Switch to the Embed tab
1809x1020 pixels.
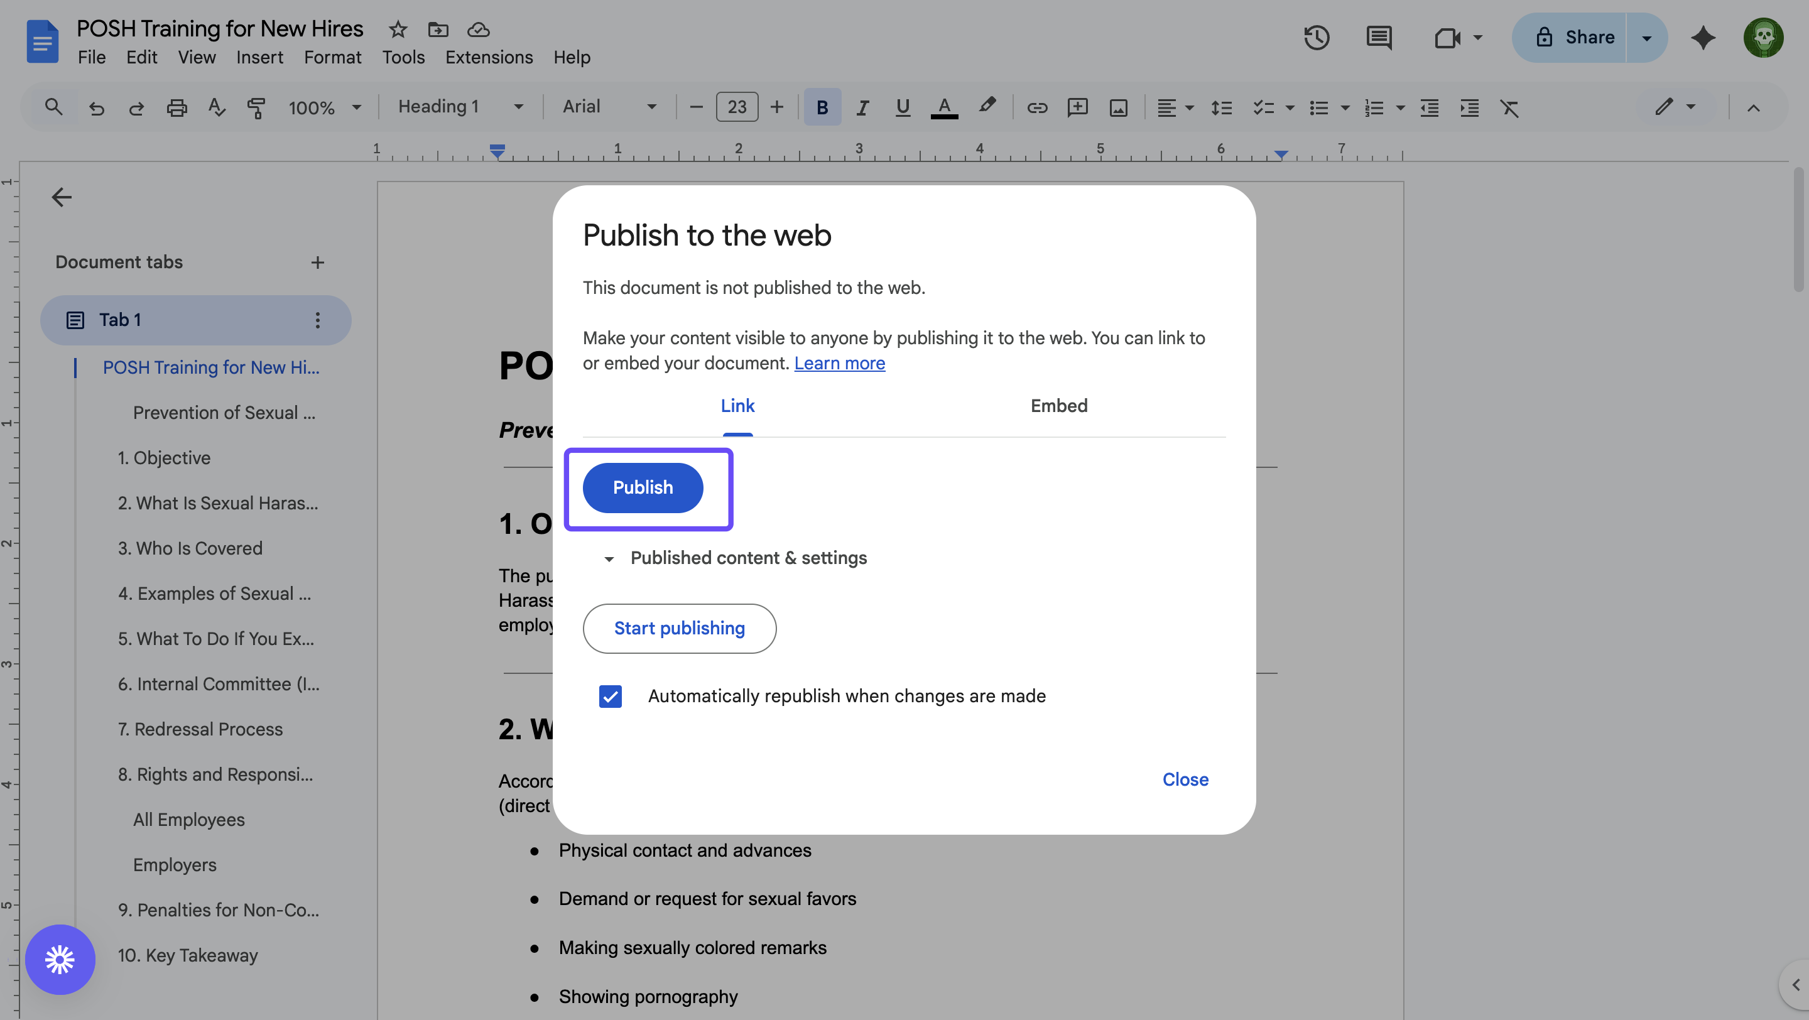1058,406
